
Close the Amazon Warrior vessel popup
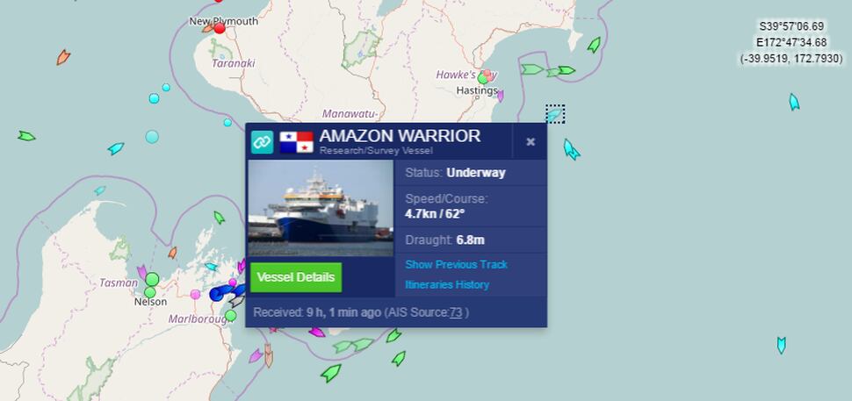point(531,142)
